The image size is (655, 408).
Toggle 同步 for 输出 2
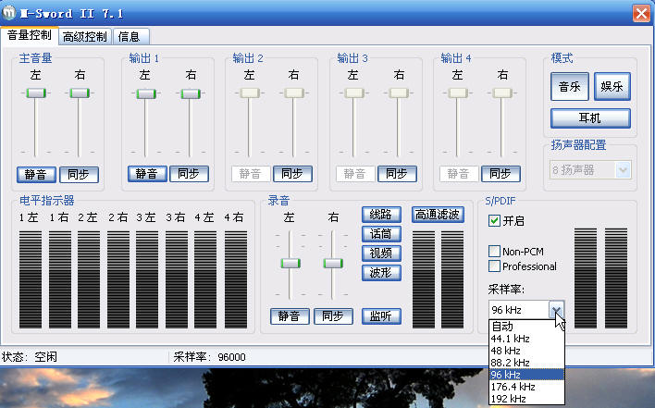[x=292, y=173]
